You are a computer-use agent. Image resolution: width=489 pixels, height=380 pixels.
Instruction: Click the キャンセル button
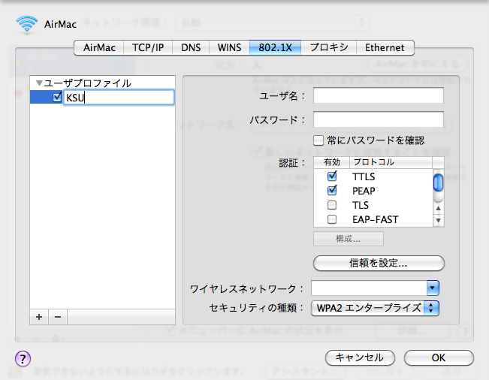(x=360, y=357)
